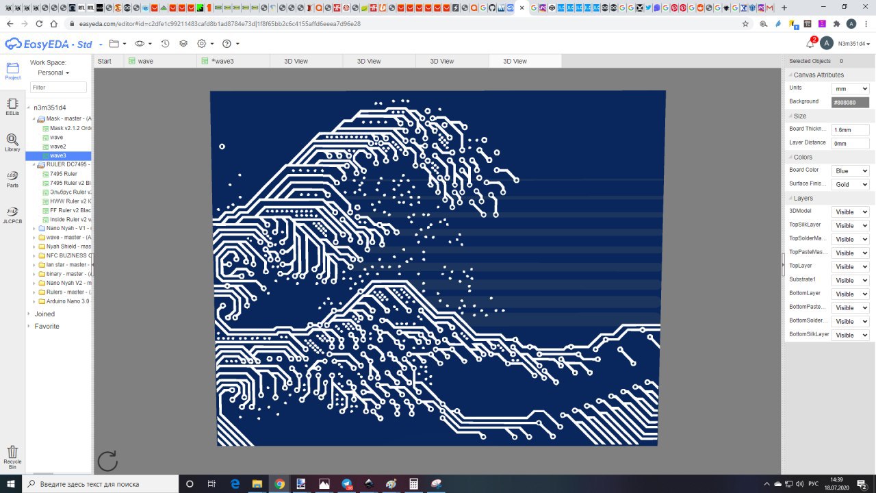Viewport: 876px width, 493px height.
Task: Open Calculator from the taskbar
Action: (413, 483)
